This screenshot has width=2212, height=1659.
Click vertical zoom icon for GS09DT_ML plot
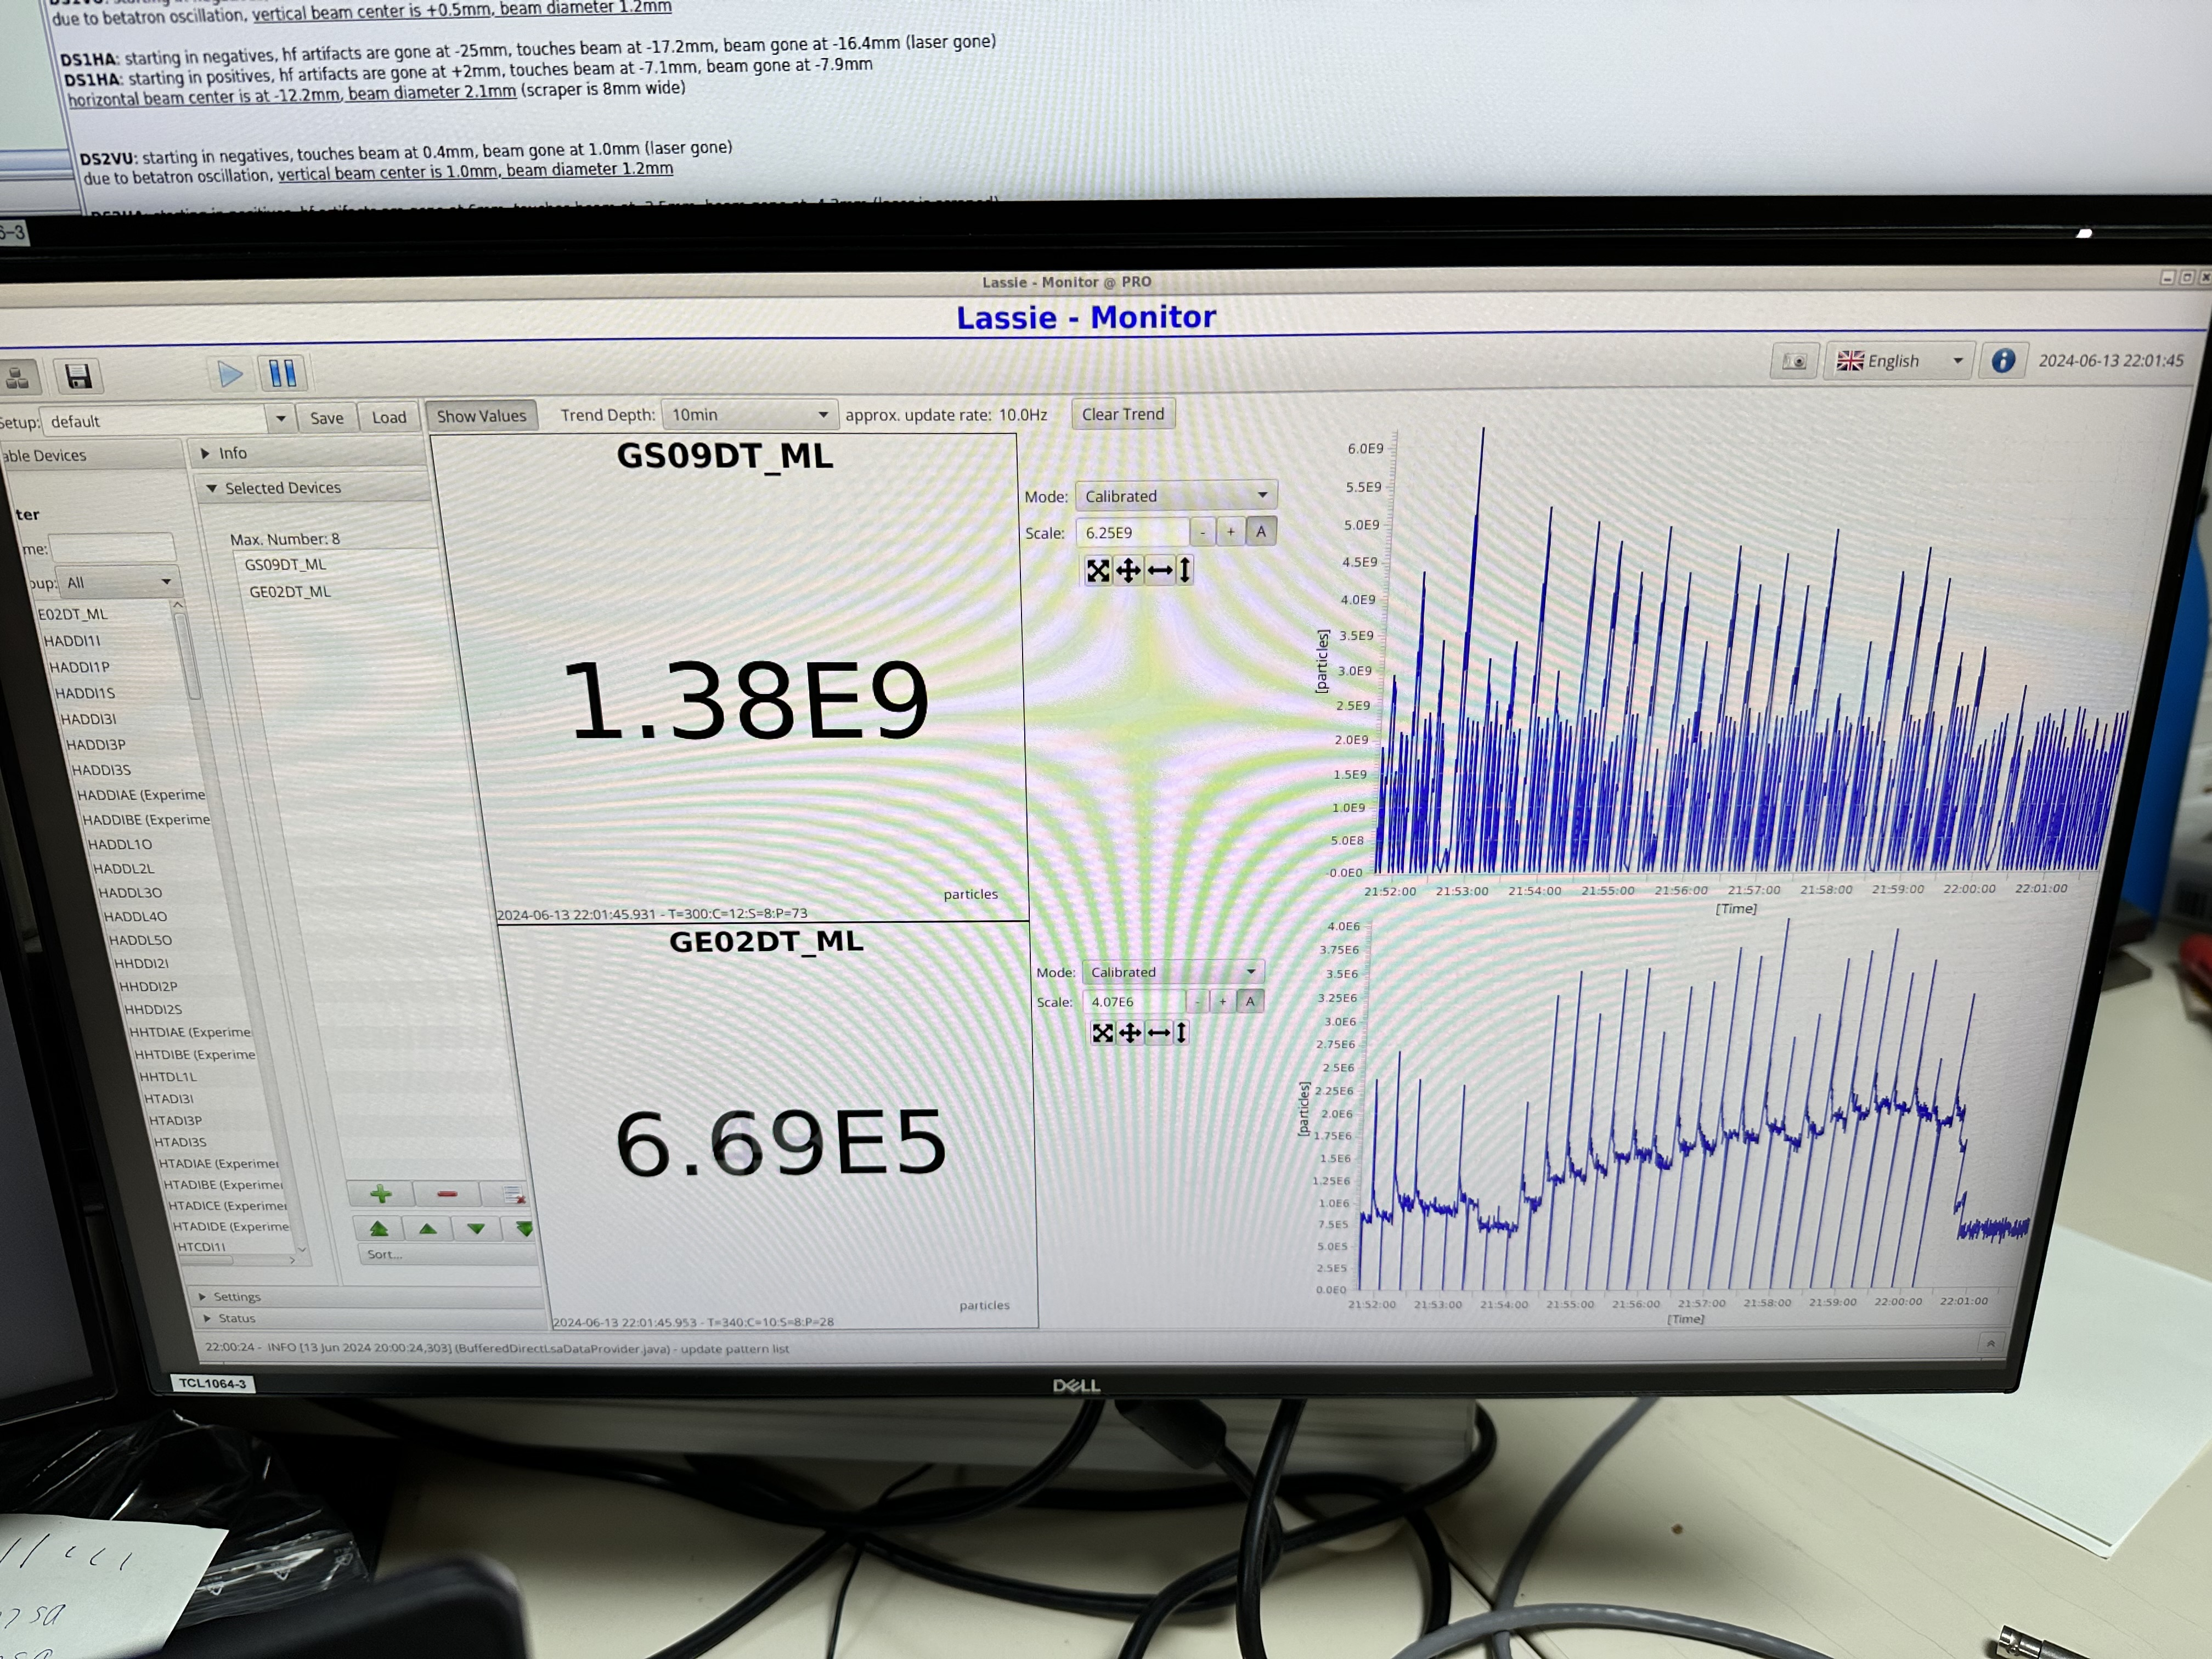coord(1185,570)
